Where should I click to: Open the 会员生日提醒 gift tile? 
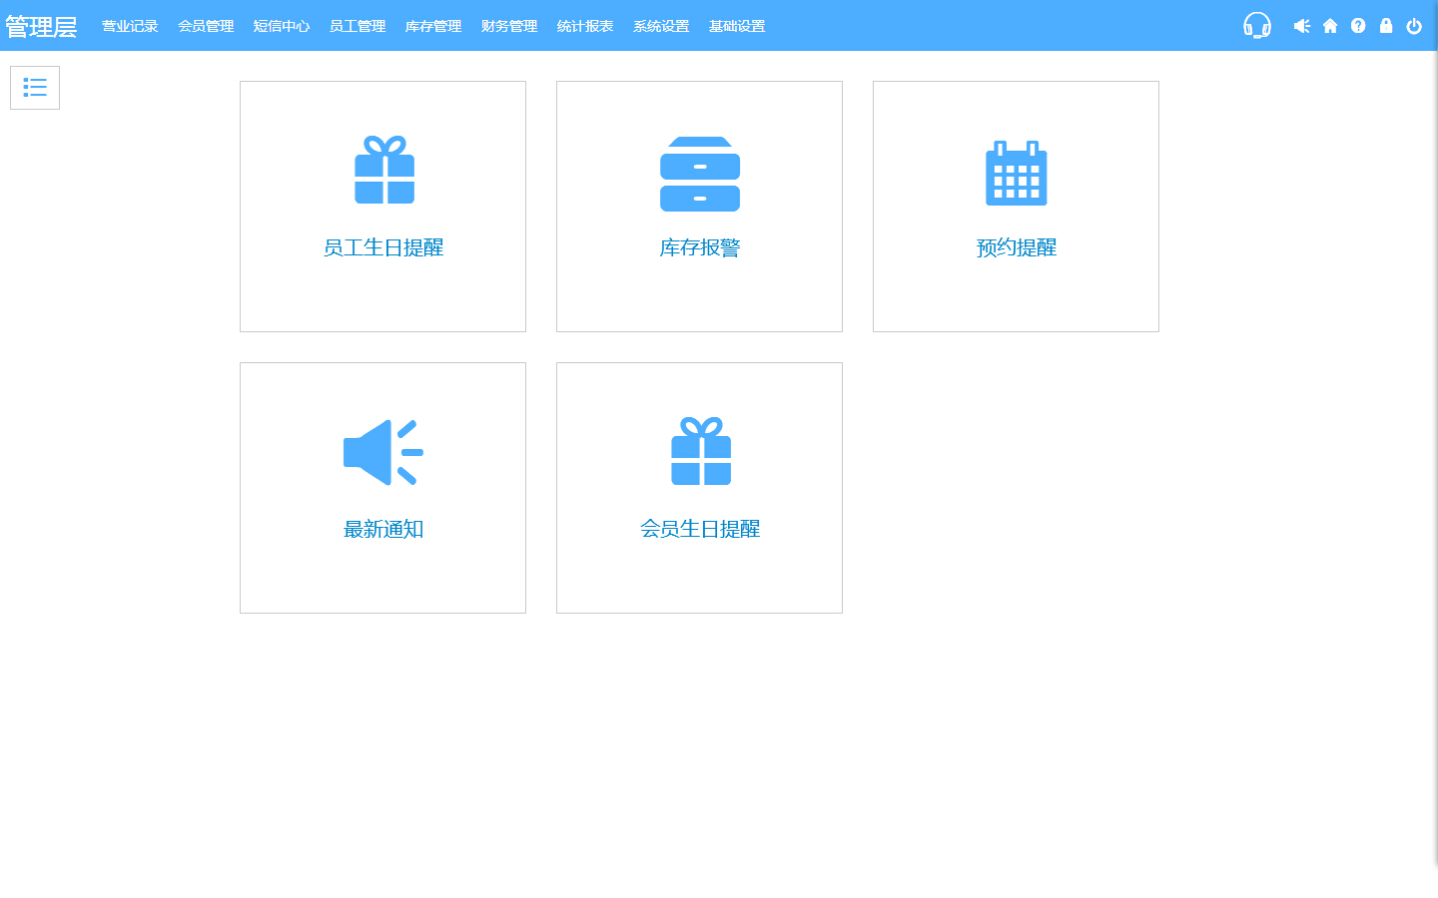tap(699, 487)
